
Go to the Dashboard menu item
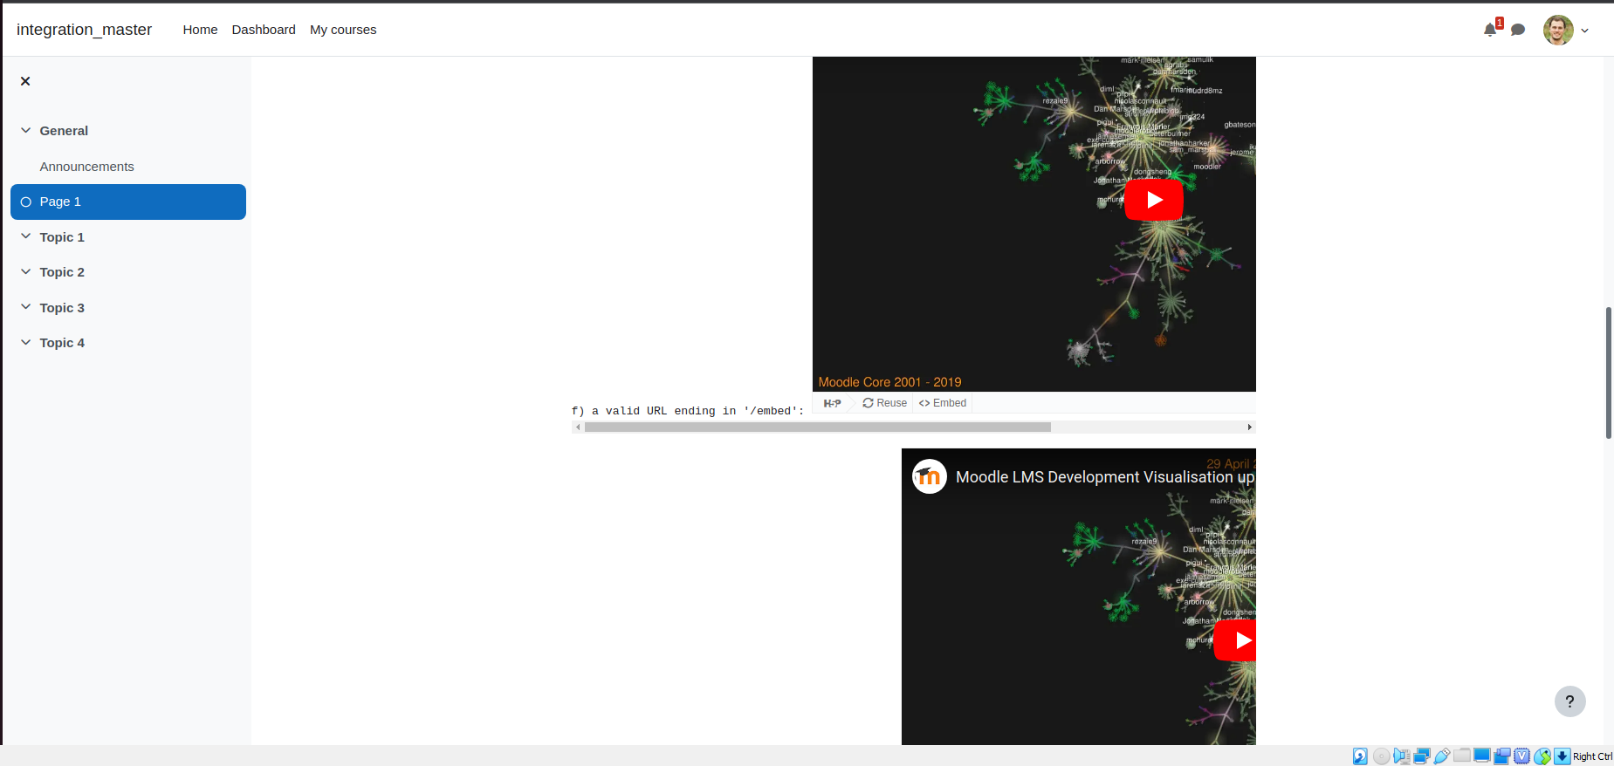point(264,30)
